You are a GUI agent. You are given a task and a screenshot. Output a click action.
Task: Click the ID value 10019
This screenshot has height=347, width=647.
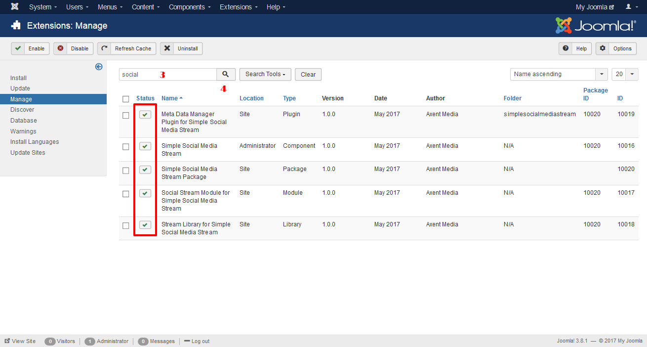pyautogui.click(x=626, y=114)
